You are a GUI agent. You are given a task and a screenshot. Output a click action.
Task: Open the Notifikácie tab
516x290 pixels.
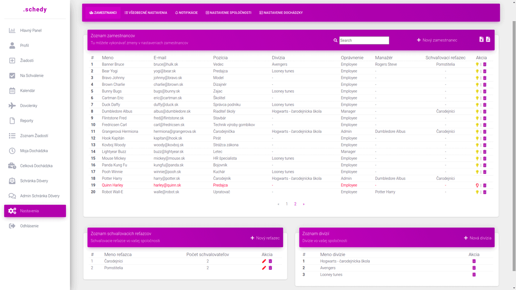(x=186, y=13)
